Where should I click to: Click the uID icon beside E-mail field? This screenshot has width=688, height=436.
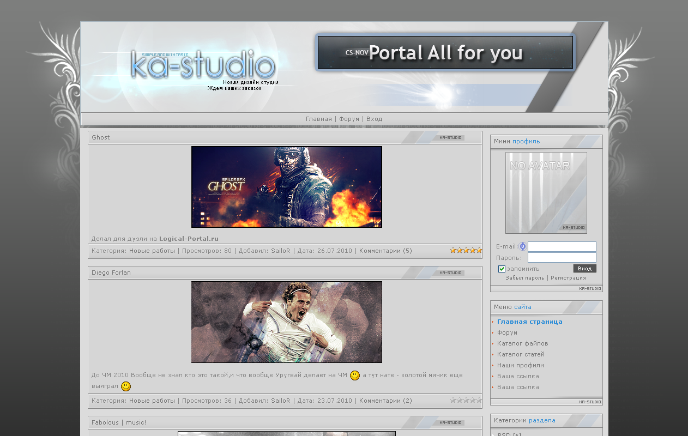pos(522,246)
